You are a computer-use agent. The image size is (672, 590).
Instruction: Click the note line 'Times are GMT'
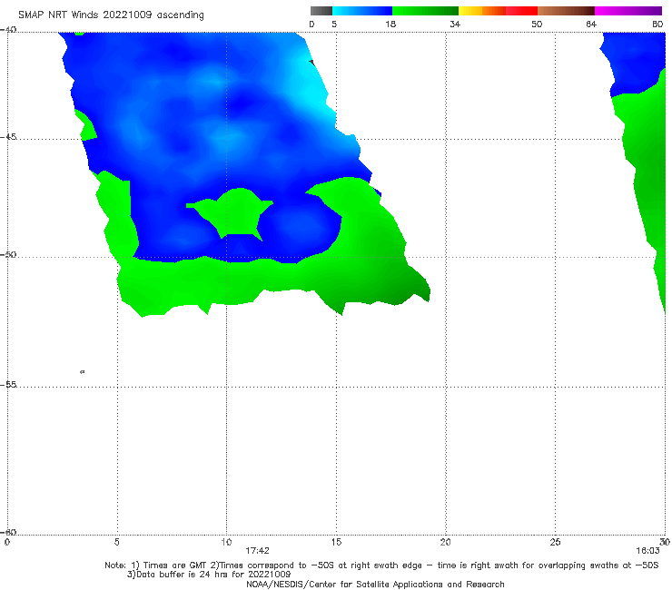(175, 565)
